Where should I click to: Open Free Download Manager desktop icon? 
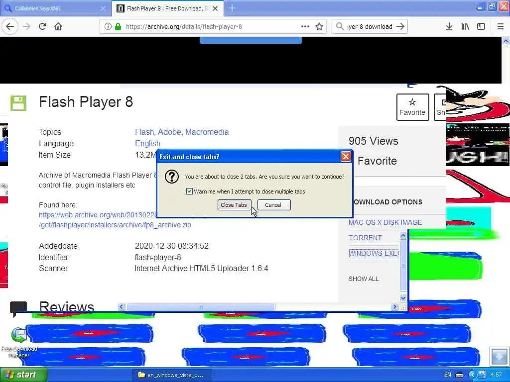(19, 342)
